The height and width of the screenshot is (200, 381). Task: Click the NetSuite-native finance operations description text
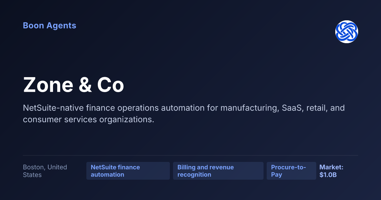(x=184, y=114)
